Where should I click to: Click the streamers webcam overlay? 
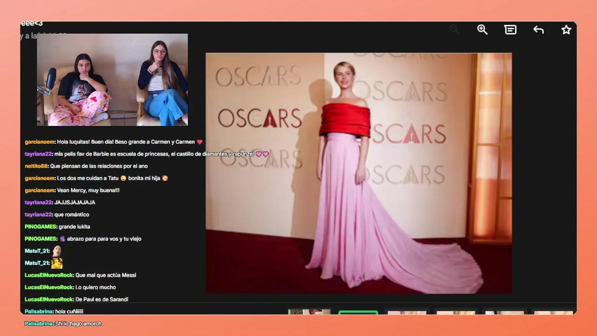point(112,80)
